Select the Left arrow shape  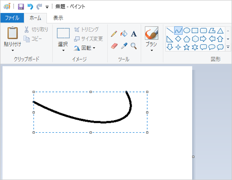tap(212, 39)
